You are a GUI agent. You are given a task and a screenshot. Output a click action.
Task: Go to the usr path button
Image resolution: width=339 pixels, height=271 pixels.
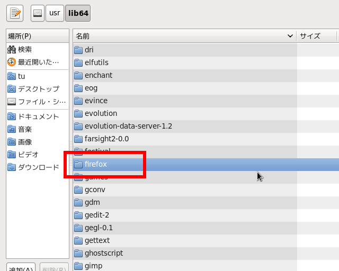[x=55, y=13]
